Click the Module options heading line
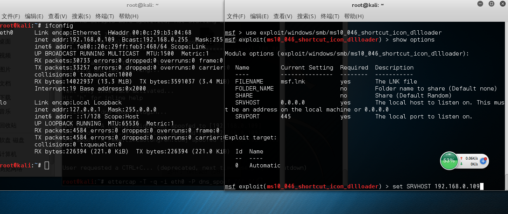508x214 pixels. click(x=347, y=54)
